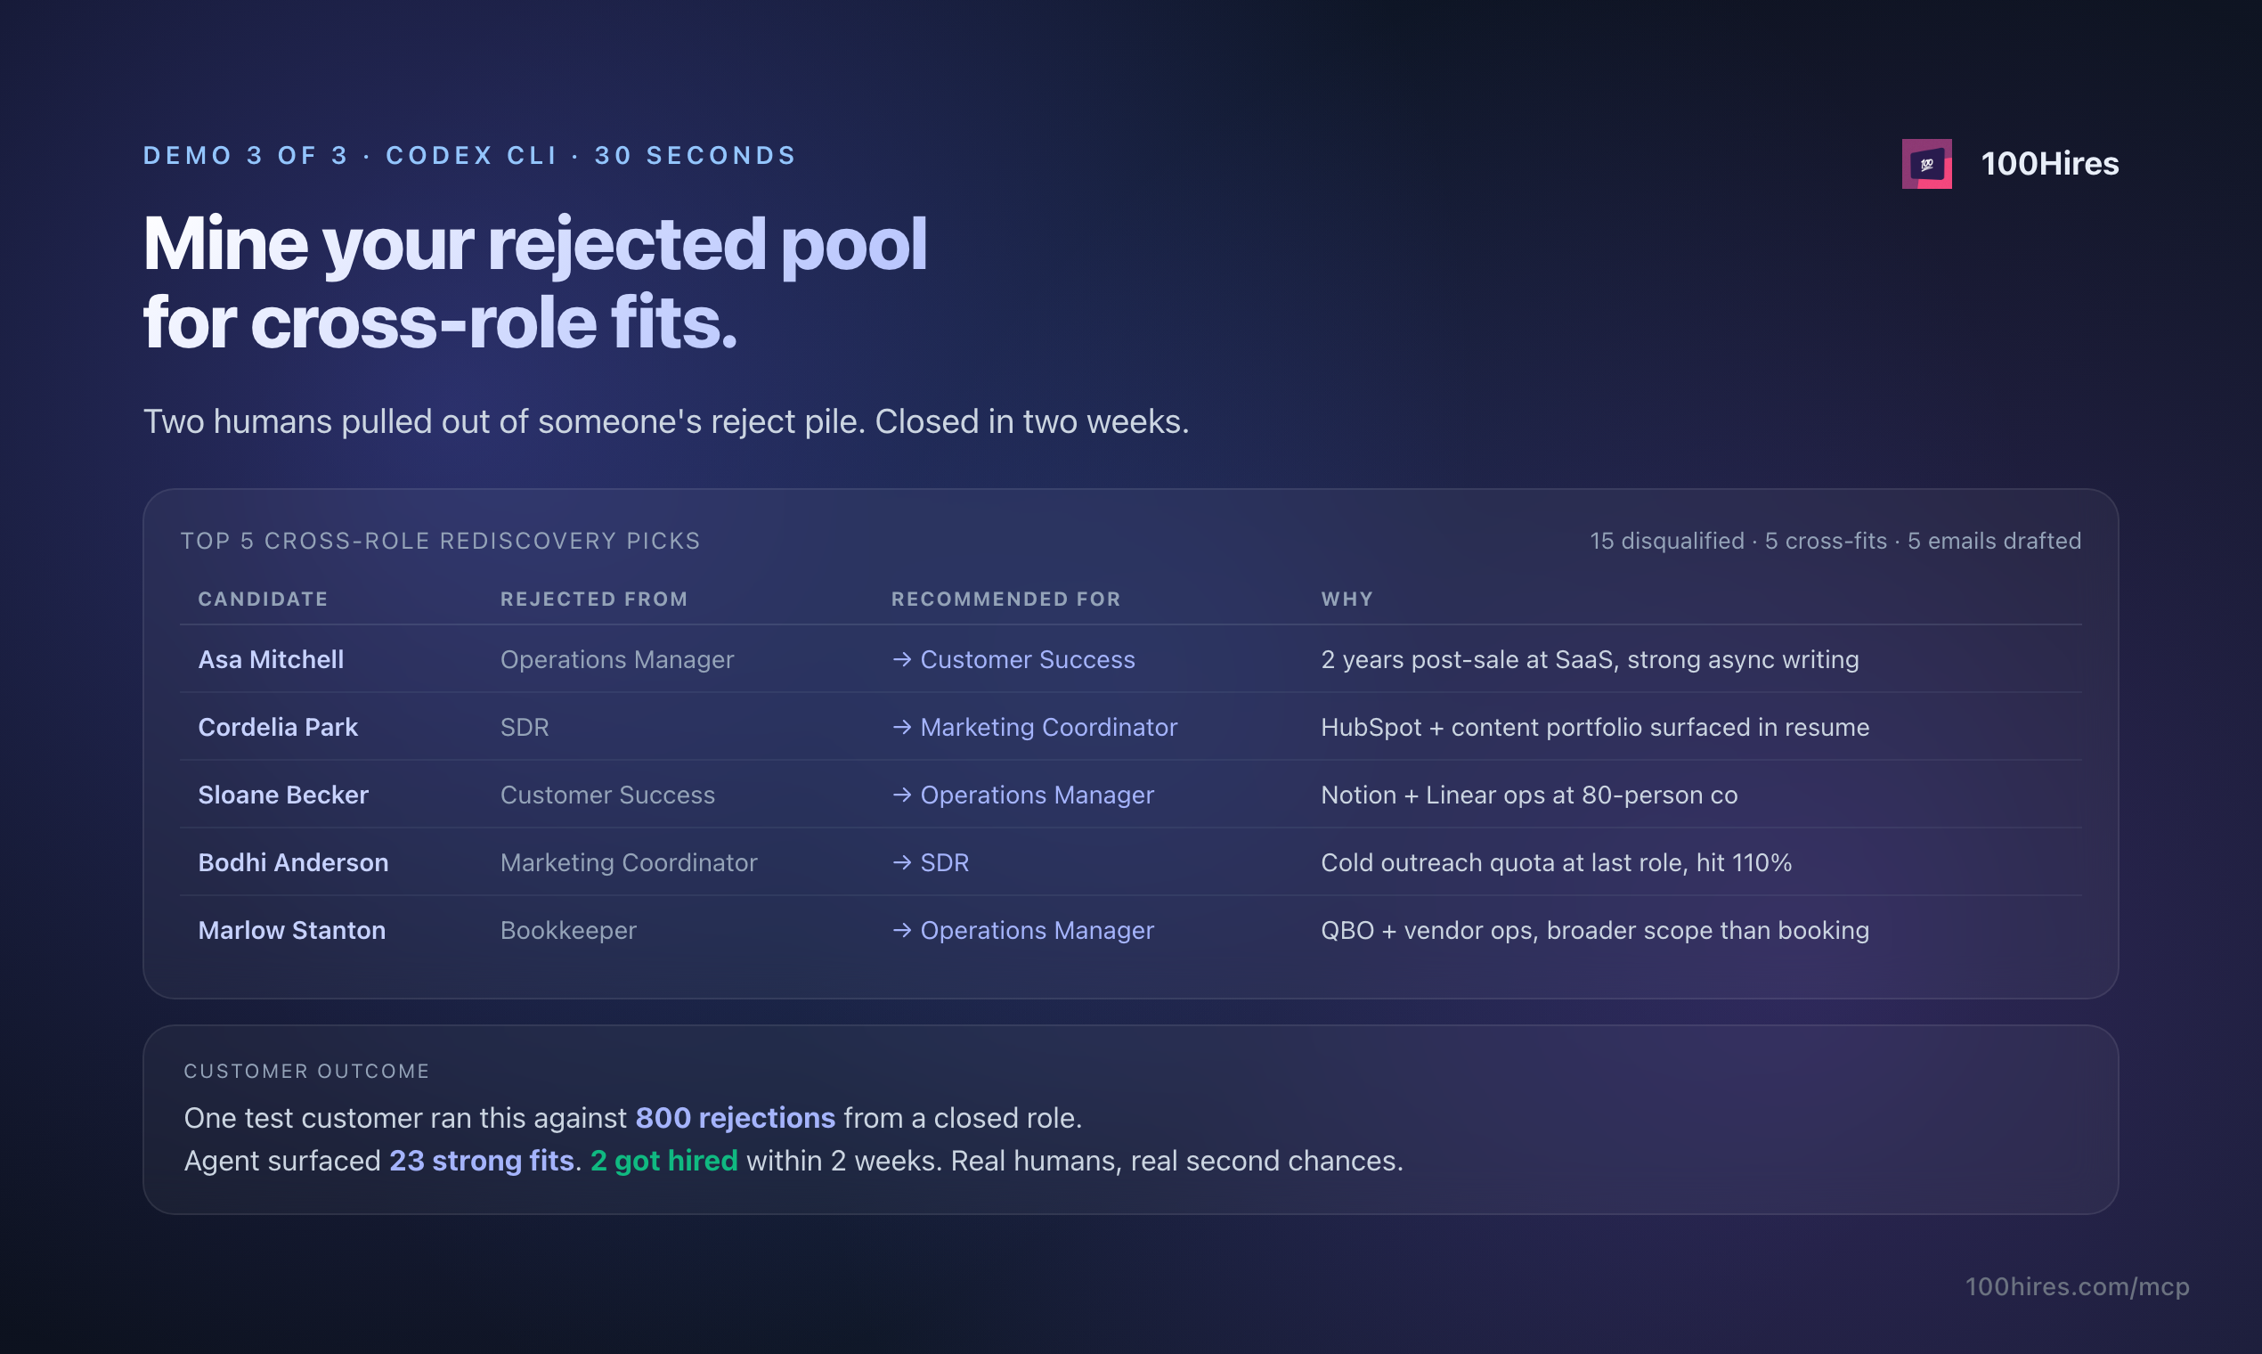
Task: Select candidate Cordelia Park
Action: tap(278, 727)
